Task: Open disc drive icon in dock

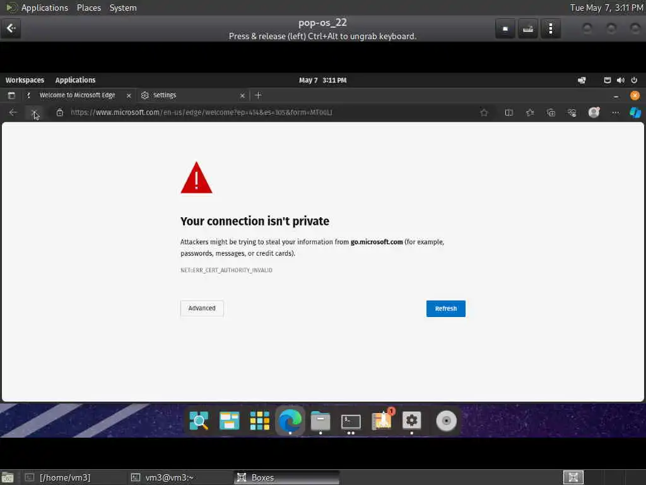Action: pos(446,421)
